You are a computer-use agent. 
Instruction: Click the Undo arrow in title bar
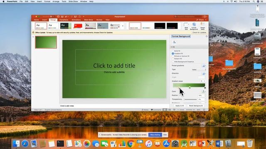tap(66, 17)
